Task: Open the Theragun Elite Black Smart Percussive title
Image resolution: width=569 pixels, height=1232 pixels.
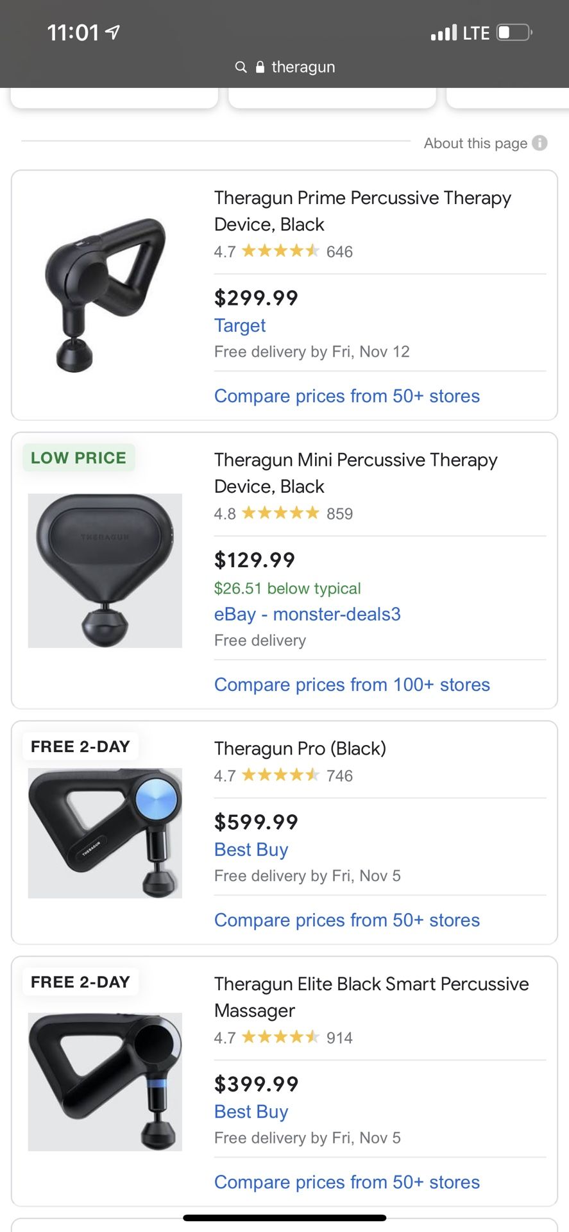Action: [371, 997]
